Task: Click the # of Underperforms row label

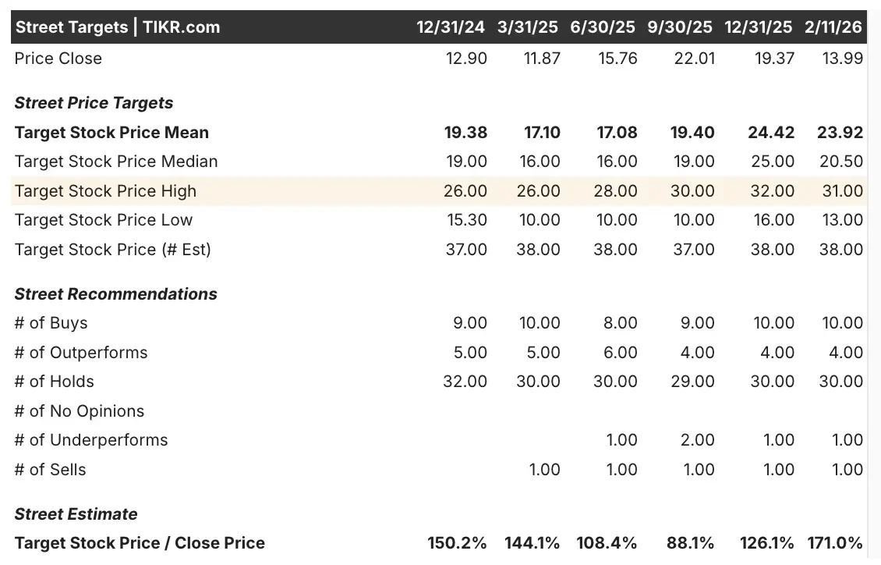Action: (90, 440)
